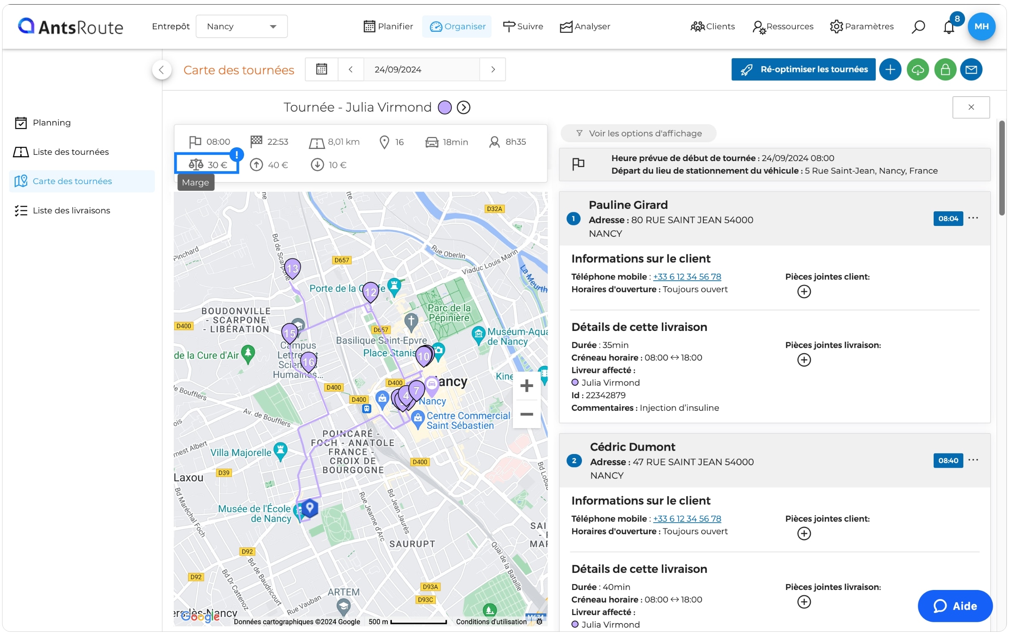Click the 8h35 working time icon

[494, 142]
